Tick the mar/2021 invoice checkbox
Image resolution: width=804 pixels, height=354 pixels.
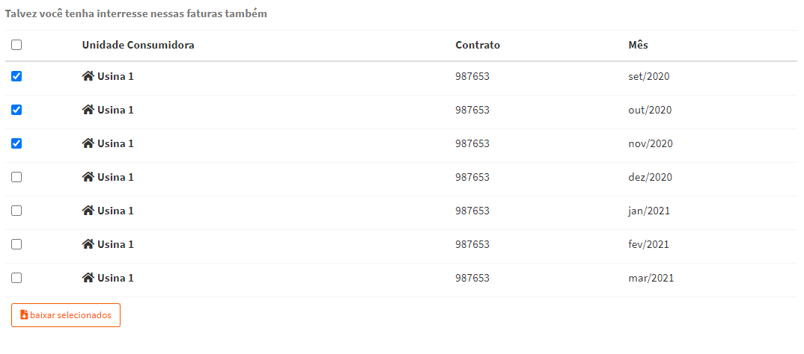16,278
